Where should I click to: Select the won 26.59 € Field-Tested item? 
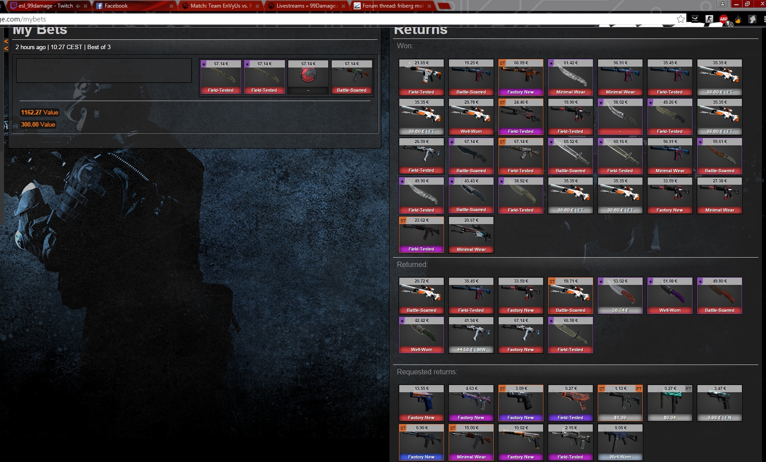[421, 156]
